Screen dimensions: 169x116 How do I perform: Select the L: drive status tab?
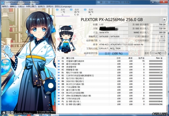tap(63, 12)
